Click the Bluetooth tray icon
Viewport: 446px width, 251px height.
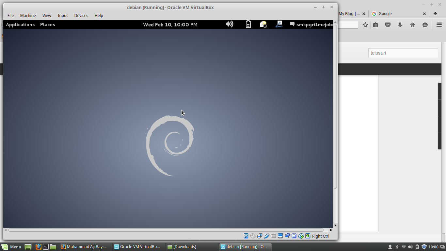pyautogui.click(x=397, y=247)
